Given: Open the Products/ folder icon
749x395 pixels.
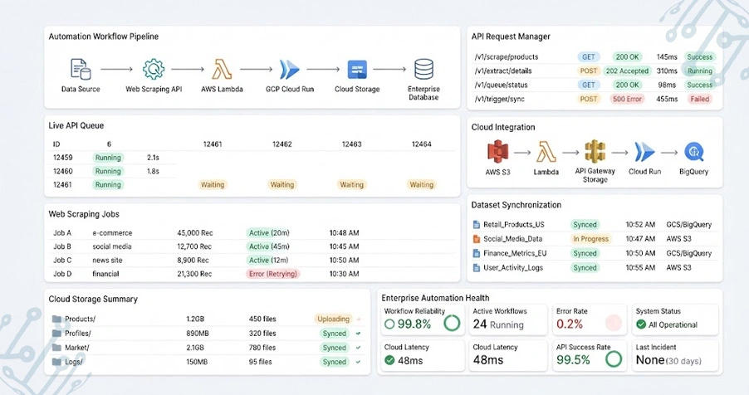Looking at the screenshot, I should pos(56,319).
